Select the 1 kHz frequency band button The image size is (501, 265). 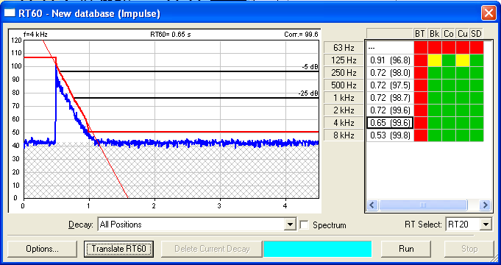click(x=344, y=97)
